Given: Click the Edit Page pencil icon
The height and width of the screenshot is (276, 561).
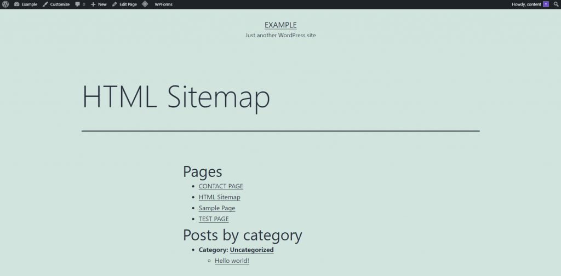Looking at the screenshot, I should coord(115,4).
